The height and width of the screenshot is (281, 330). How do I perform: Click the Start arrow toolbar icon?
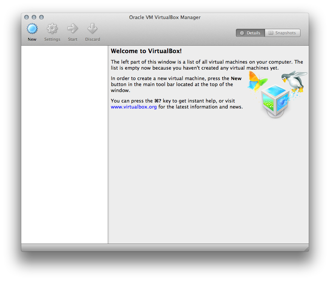point(73,29)
